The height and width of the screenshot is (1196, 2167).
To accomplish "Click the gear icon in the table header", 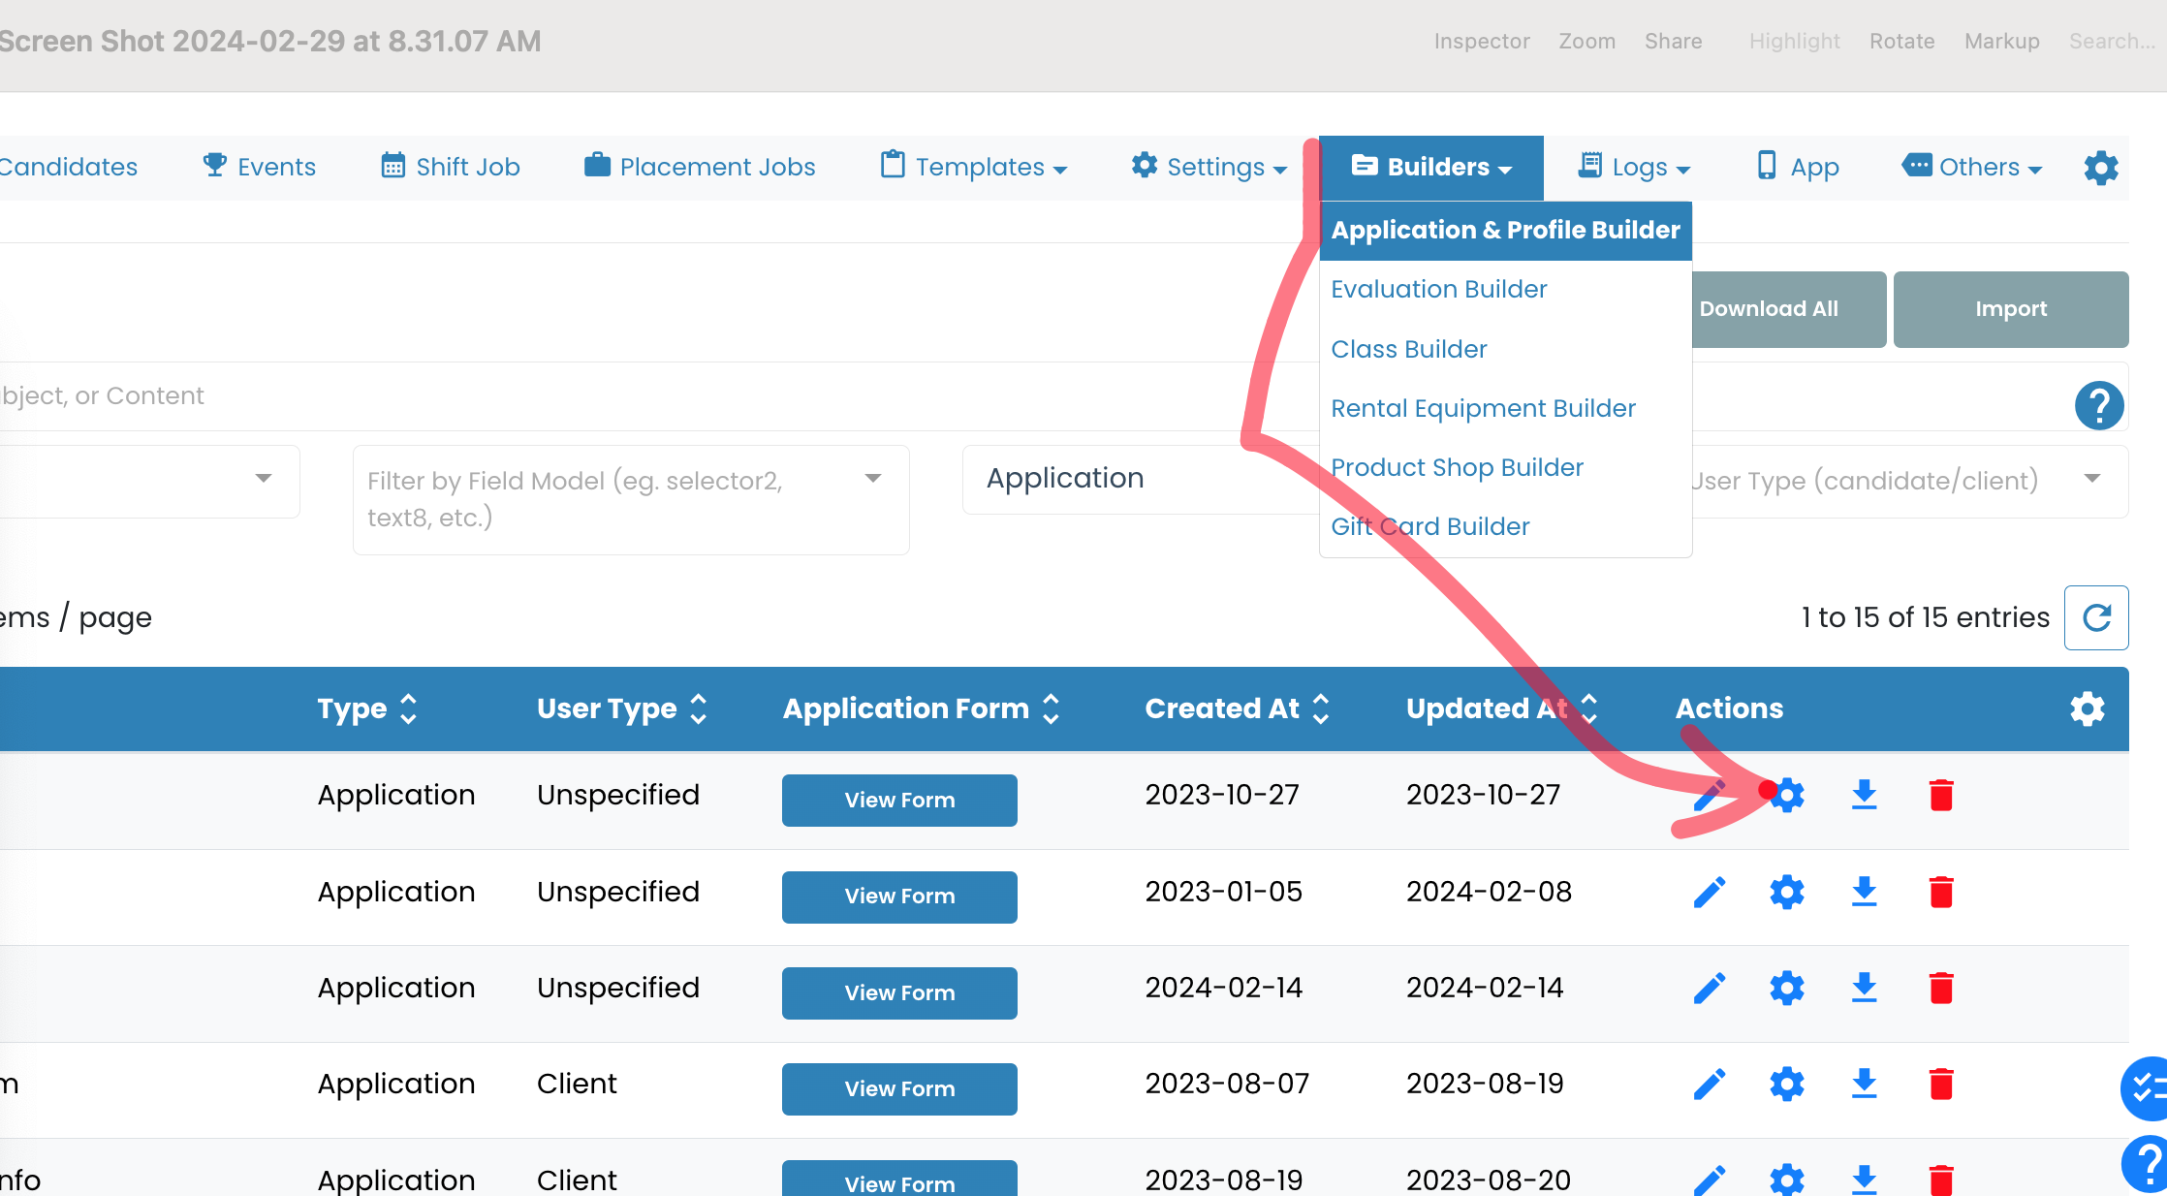I will [x=2088, y=708].
